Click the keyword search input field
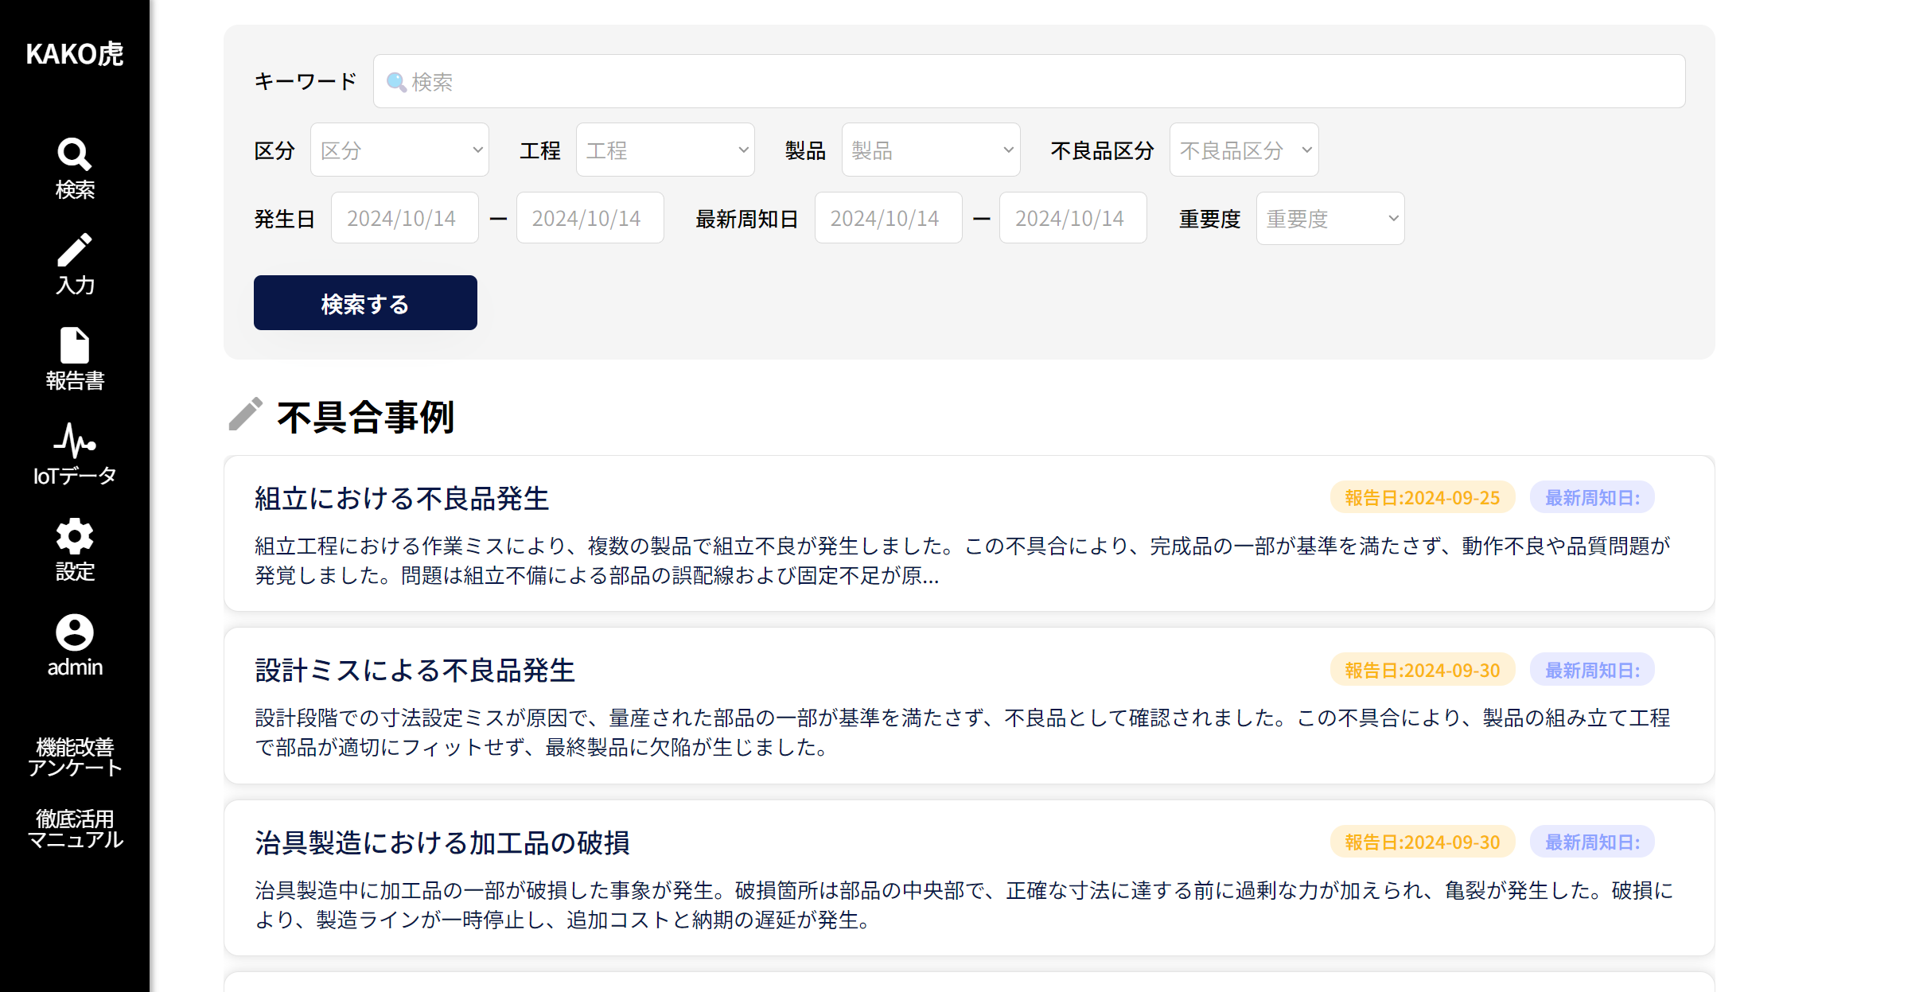The width and height of the screenshot is (1927, 992). (1028, 81)
